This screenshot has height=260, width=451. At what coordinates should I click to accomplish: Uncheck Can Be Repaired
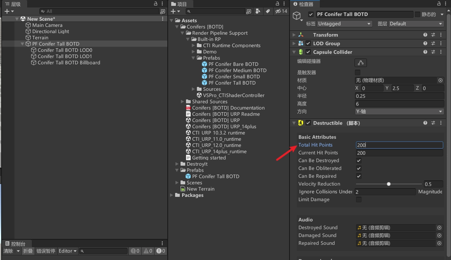pyautogui.click(x=359, y=176)
